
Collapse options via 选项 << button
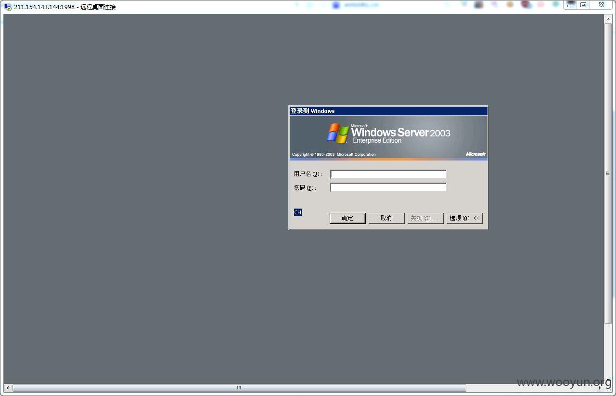[464, 218]
